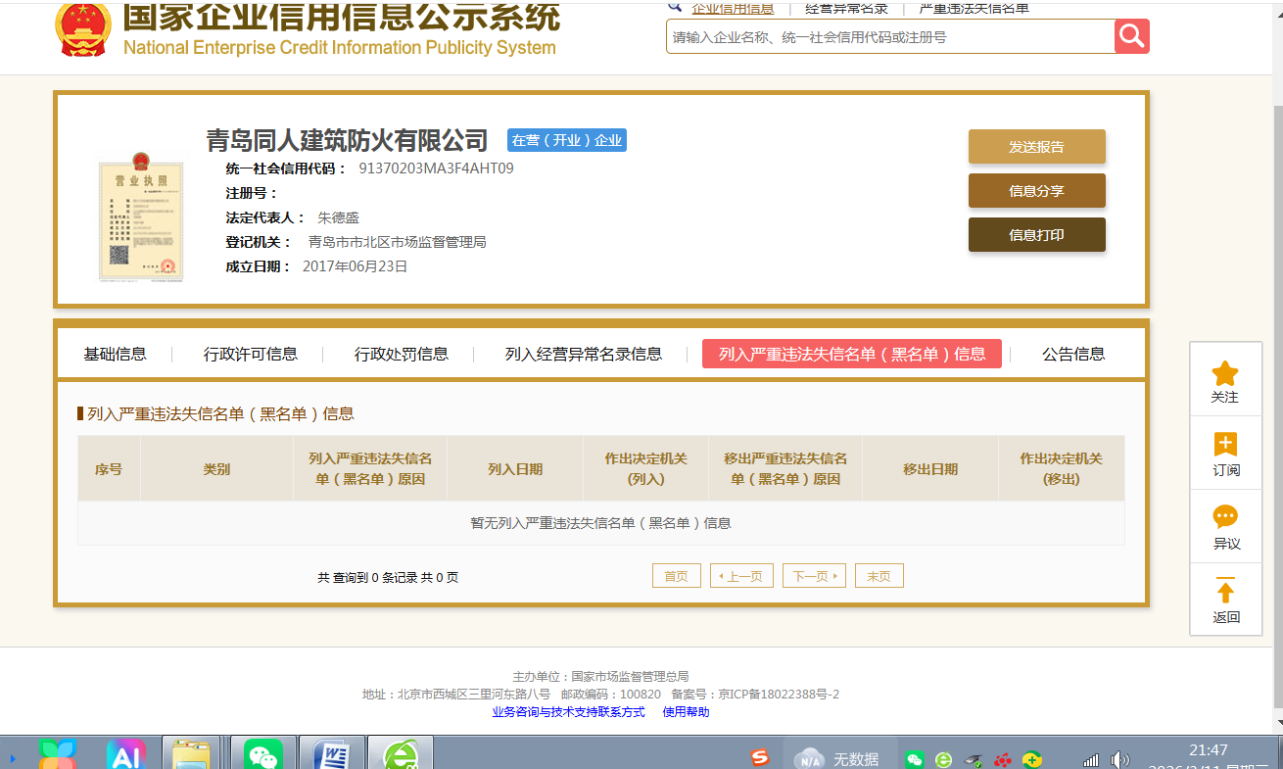Click the red search magnifier button
The image size is (1283, 769).
[1131, 36]
